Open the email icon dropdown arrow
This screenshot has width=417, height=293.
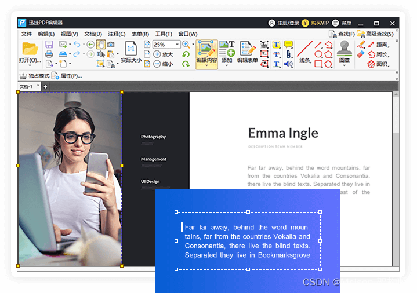pos(70,45)
